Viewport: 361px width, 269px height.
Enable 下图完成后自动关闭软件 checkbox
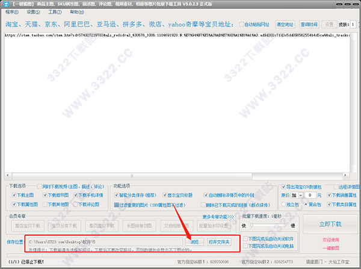click(x=245, y=238)
